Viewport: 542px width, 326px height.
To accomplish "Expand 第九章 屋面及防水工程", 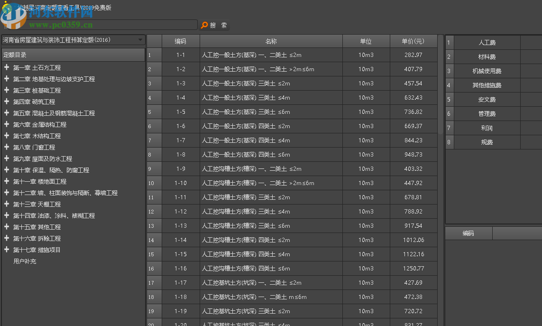I will coord(6,158).
